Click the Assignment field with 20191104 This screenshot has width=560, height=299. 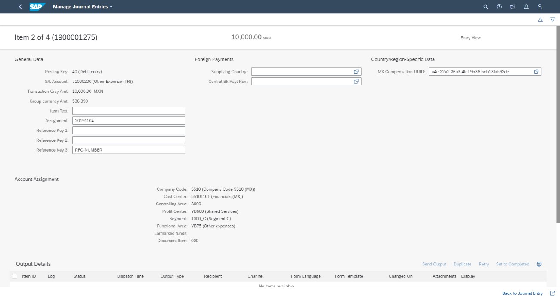coord(128,121)
